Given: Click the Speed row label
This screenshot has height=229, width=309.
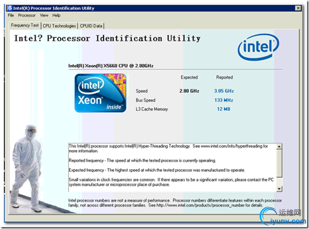Looking at the screenshot, I should (x=142, y=91).
